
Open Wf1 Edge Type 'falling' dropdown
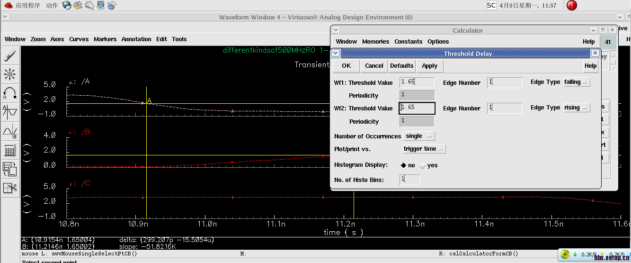(577, 82)
